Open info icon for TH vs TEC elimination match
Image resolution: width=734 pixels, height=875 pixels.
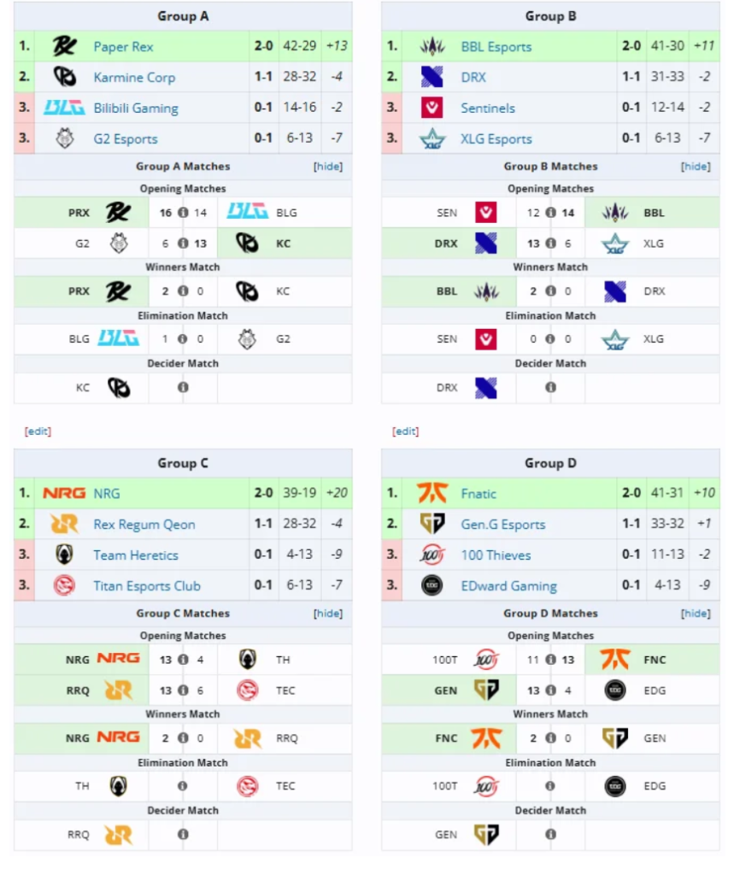(x=183, y=786)
